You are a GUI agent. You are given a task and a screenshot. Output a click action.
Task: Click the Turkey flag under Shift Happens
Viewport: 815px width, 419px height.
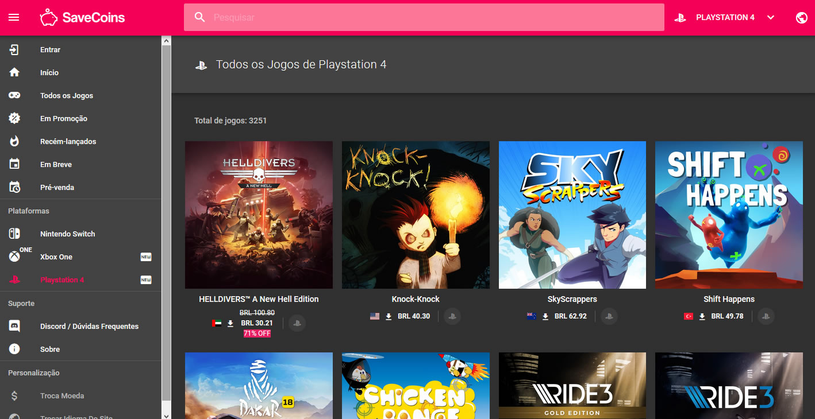click(x=688, y=316)
